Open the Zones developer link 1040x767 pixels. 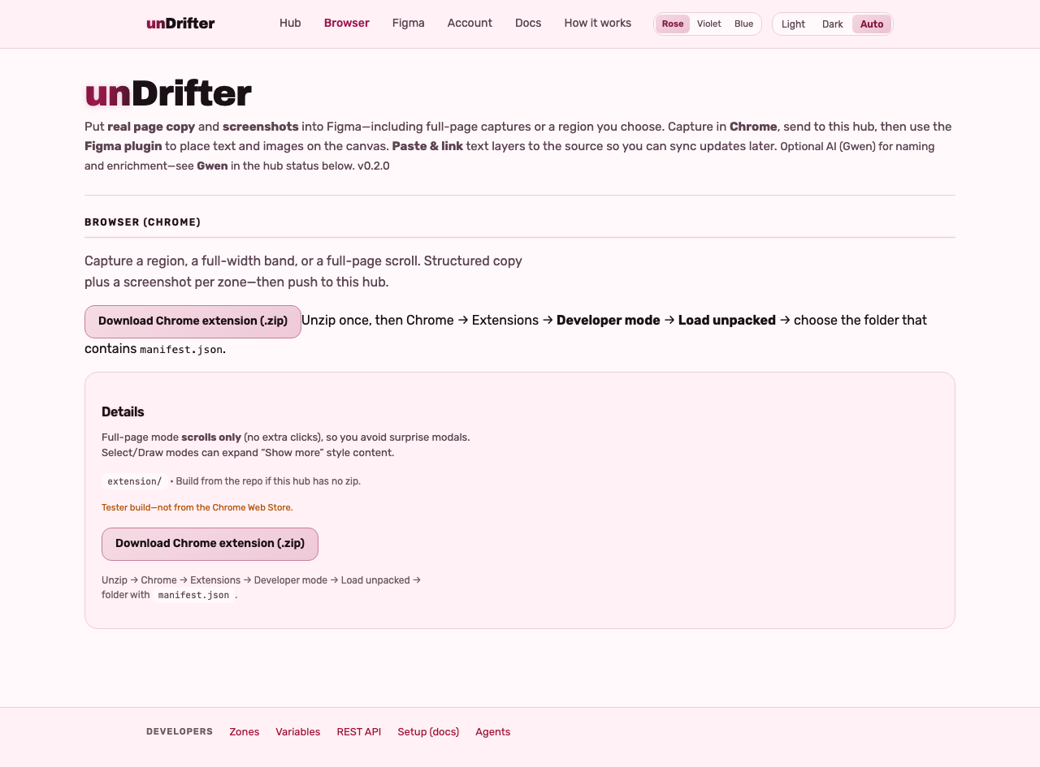[244, 732]
